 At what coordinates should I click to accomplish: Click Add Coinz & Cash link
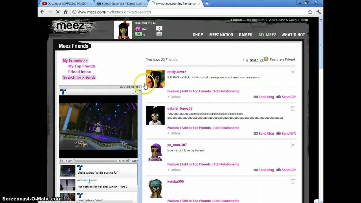[283, 20]
